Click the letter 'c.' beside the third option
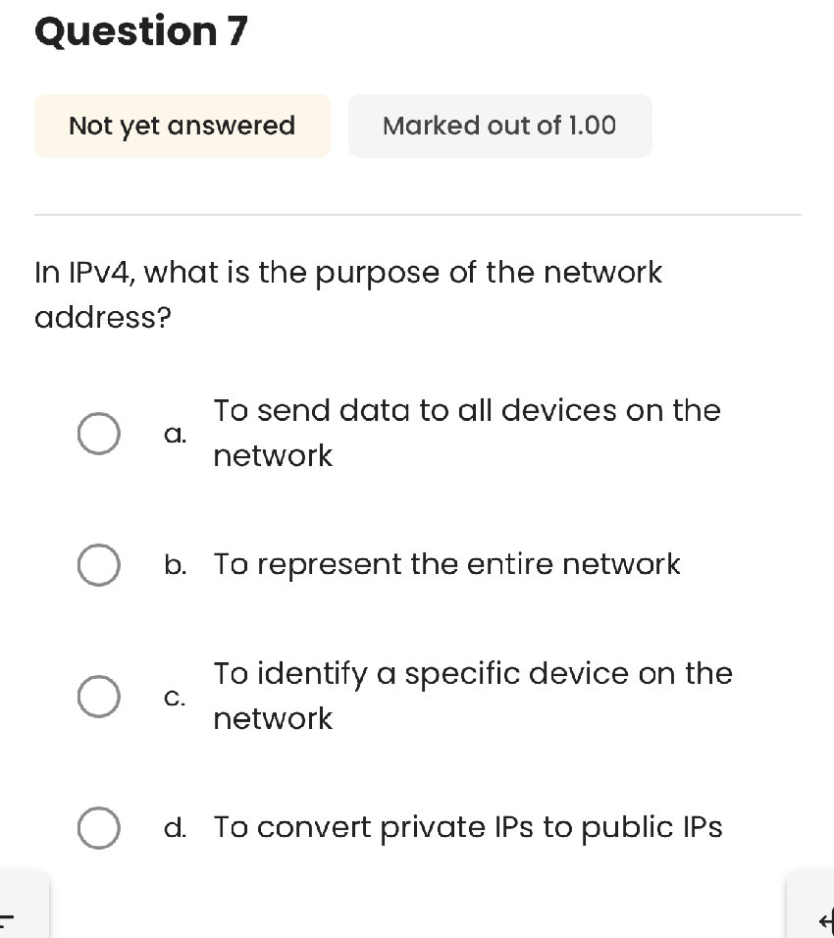The height and width of the screenshot is (938, 834). point(175,697)
